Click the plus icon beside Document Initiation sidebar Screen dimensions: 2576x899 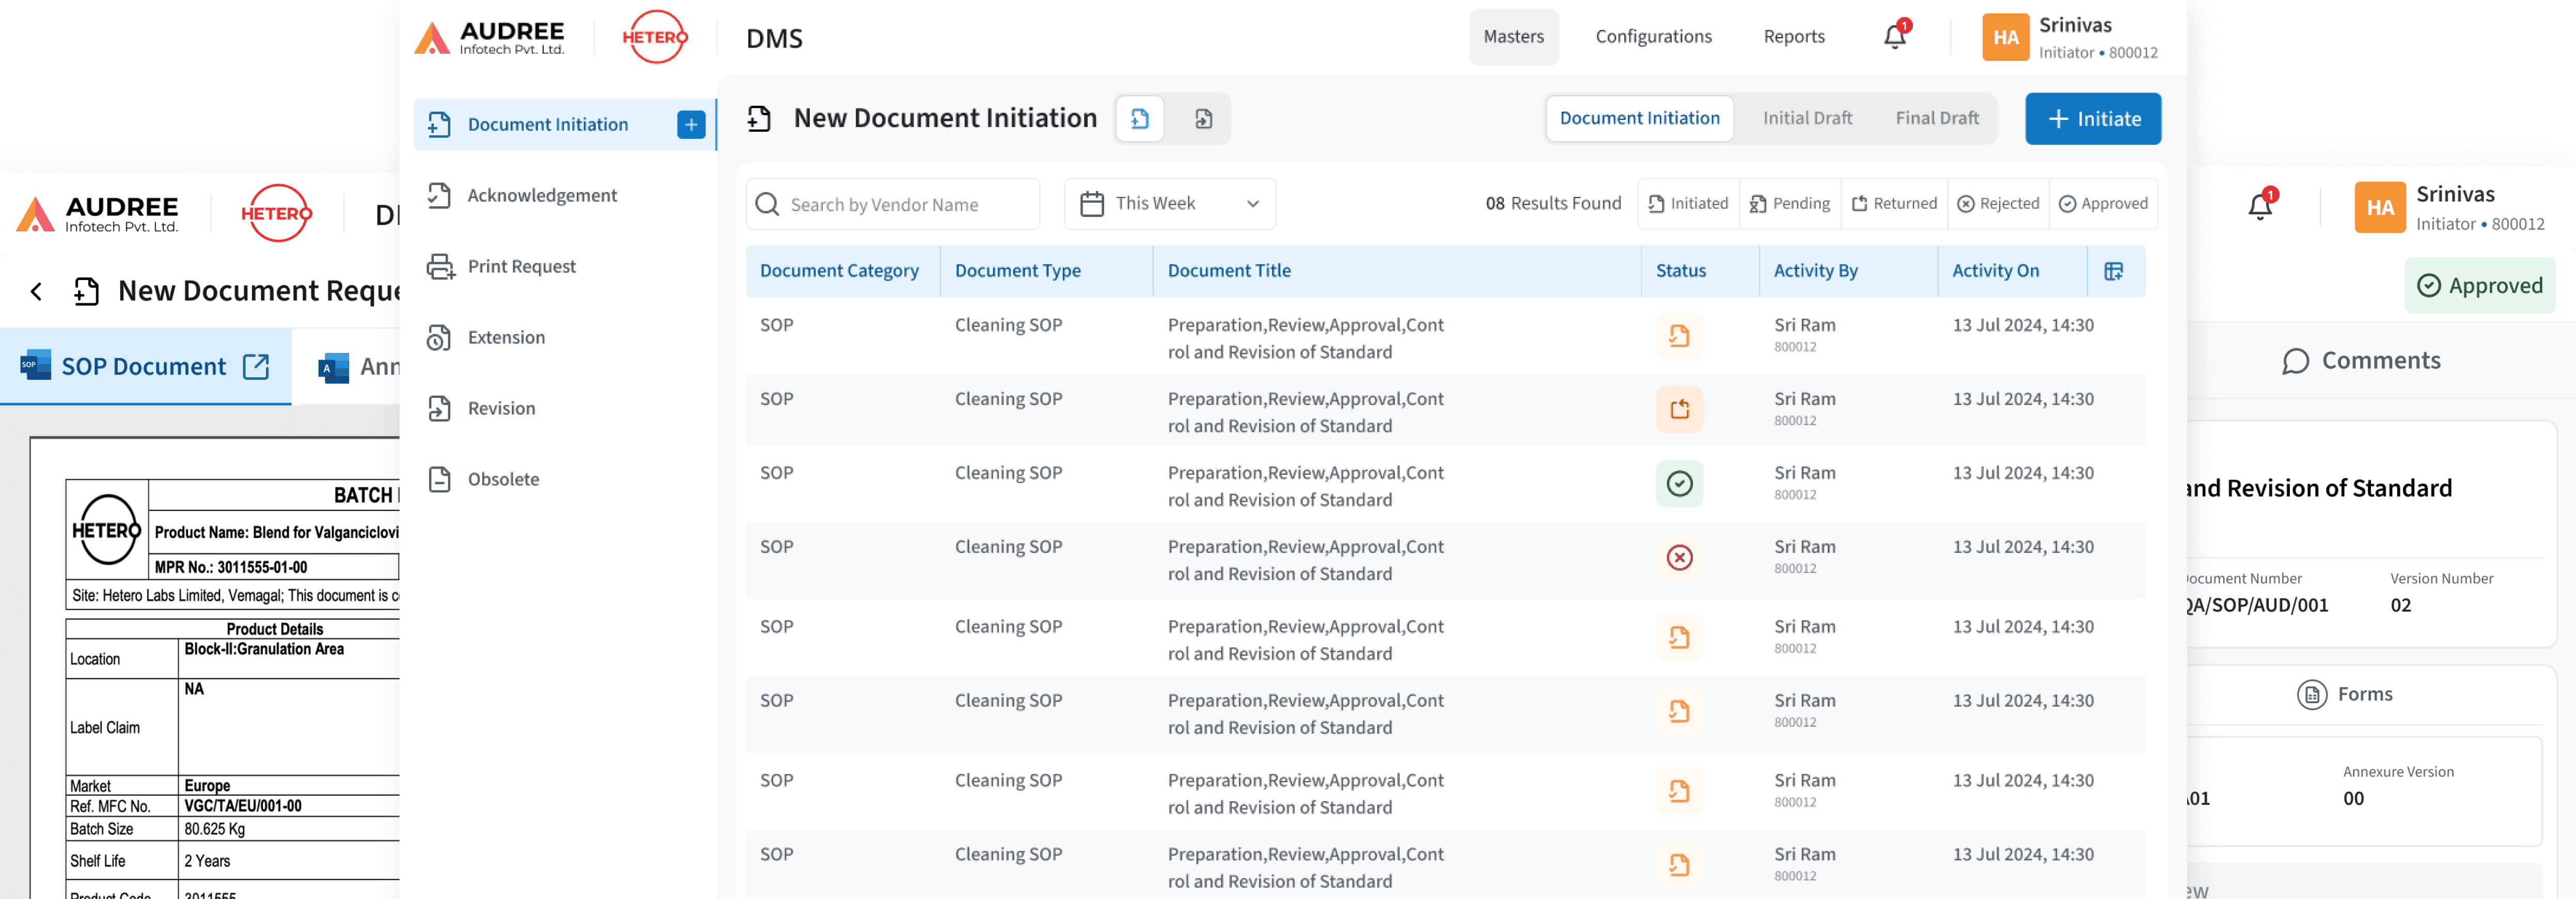[x=690, y=125]
